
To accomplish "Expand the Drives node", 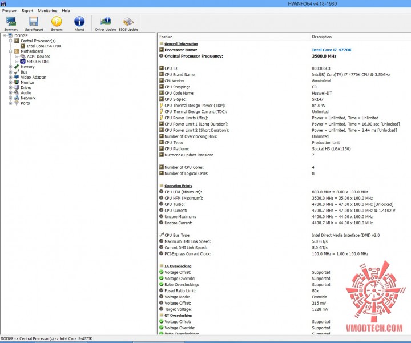I will point(10,87).
